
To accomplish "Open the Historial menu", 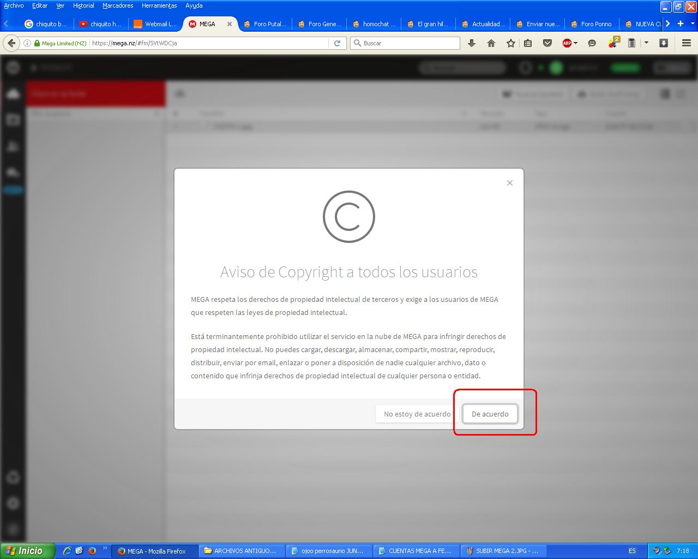I will (x=83, y=5).
